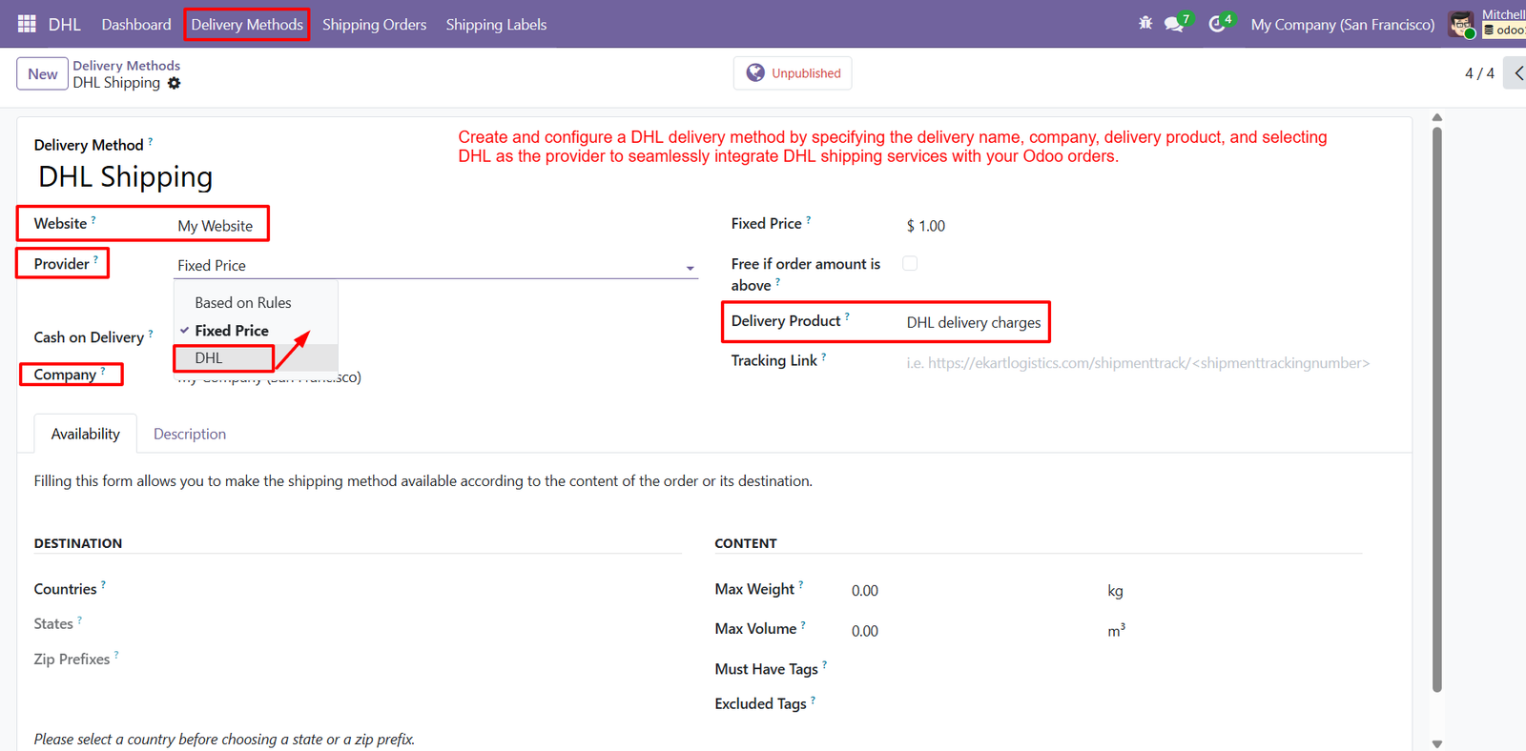This screenshot has height=751, width=1526.
Task: Open the debug bug icon menu
Action: [1145, 23]
